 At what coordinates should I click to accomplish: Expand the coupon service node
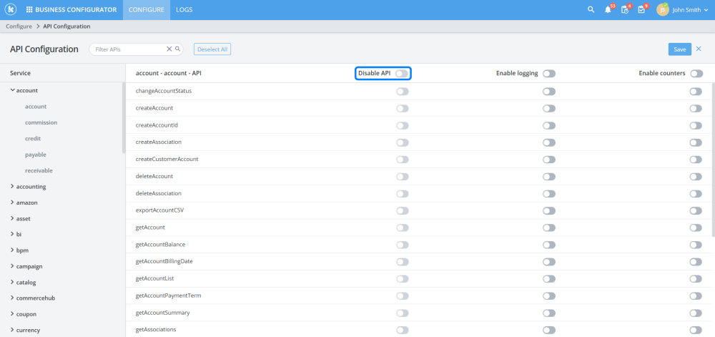coord(12,314)
